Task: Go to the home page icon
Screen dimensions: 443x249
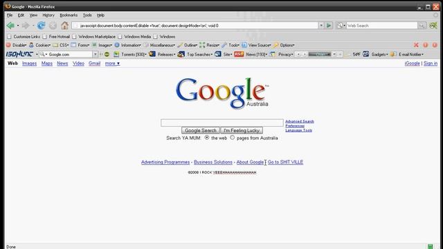Action: tap(64, 26)
